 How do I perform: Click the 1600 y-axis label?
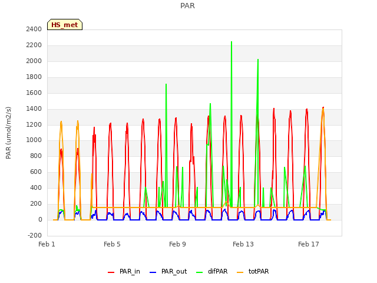pos(34,93)
